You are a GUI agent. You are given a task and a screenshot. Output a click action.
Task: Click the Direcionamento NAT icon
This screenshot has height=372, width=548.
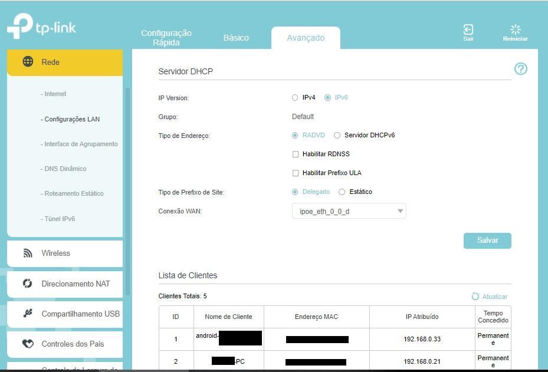point(28,284)
